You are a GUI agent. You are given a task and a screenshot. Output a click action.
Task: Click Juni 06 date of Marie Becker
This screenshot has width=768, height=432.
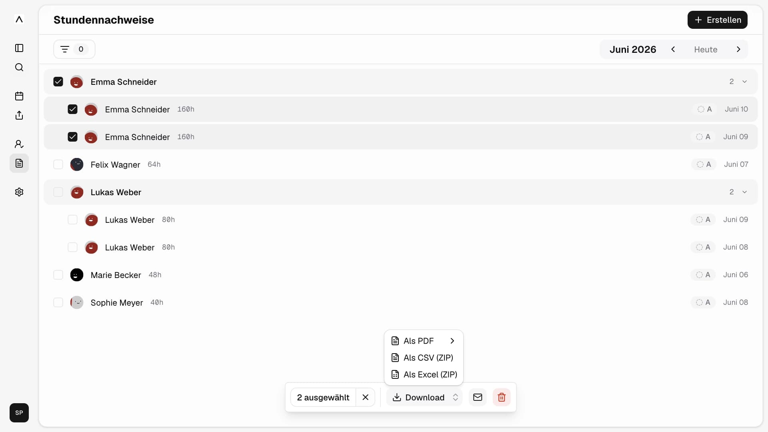click(x=736, y=275)
